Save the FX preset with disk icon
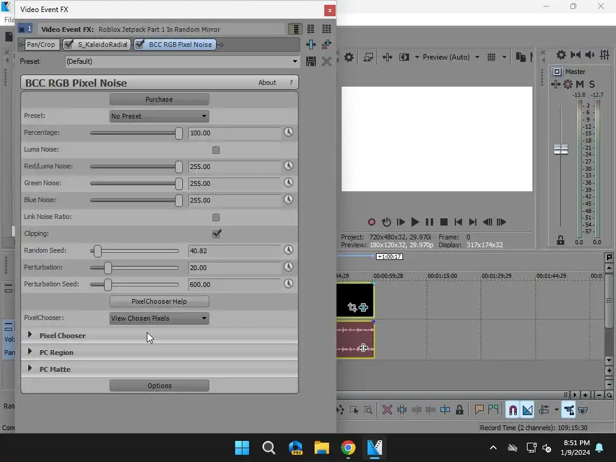The height and width of the screenshot is (462, 616). [311, 61]
